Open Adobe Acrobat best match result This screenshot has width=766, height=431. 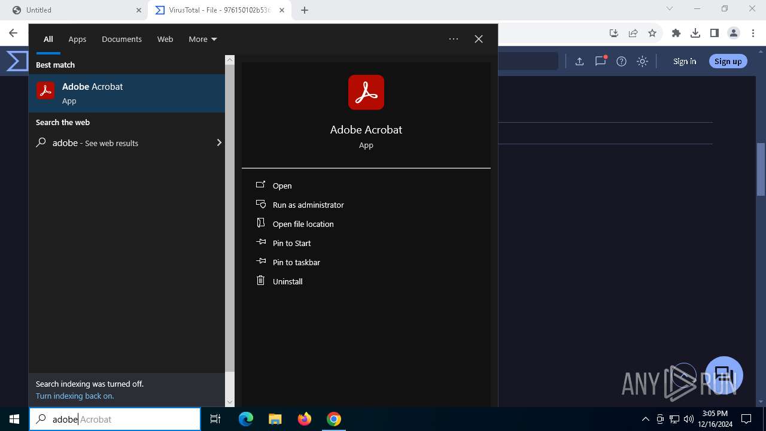[x=127, y=93]
